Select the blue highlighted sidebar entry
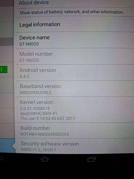Viewport: 134px width, 179px height. tap(7, 145)
